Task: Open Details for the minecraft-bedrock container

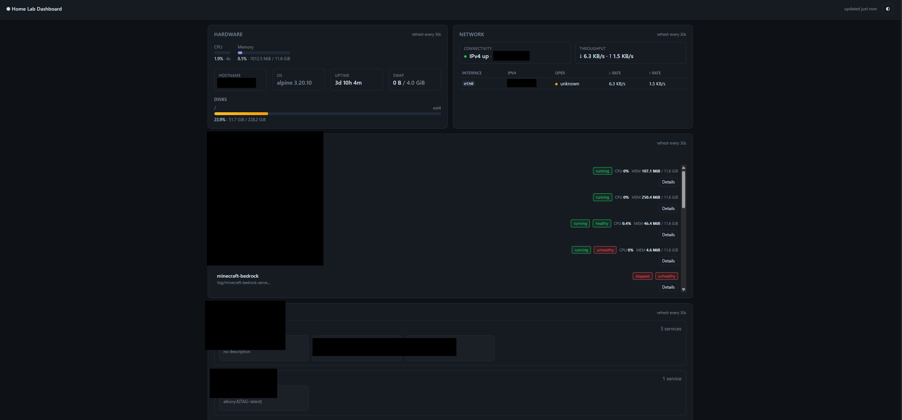Action: point(668,287)
